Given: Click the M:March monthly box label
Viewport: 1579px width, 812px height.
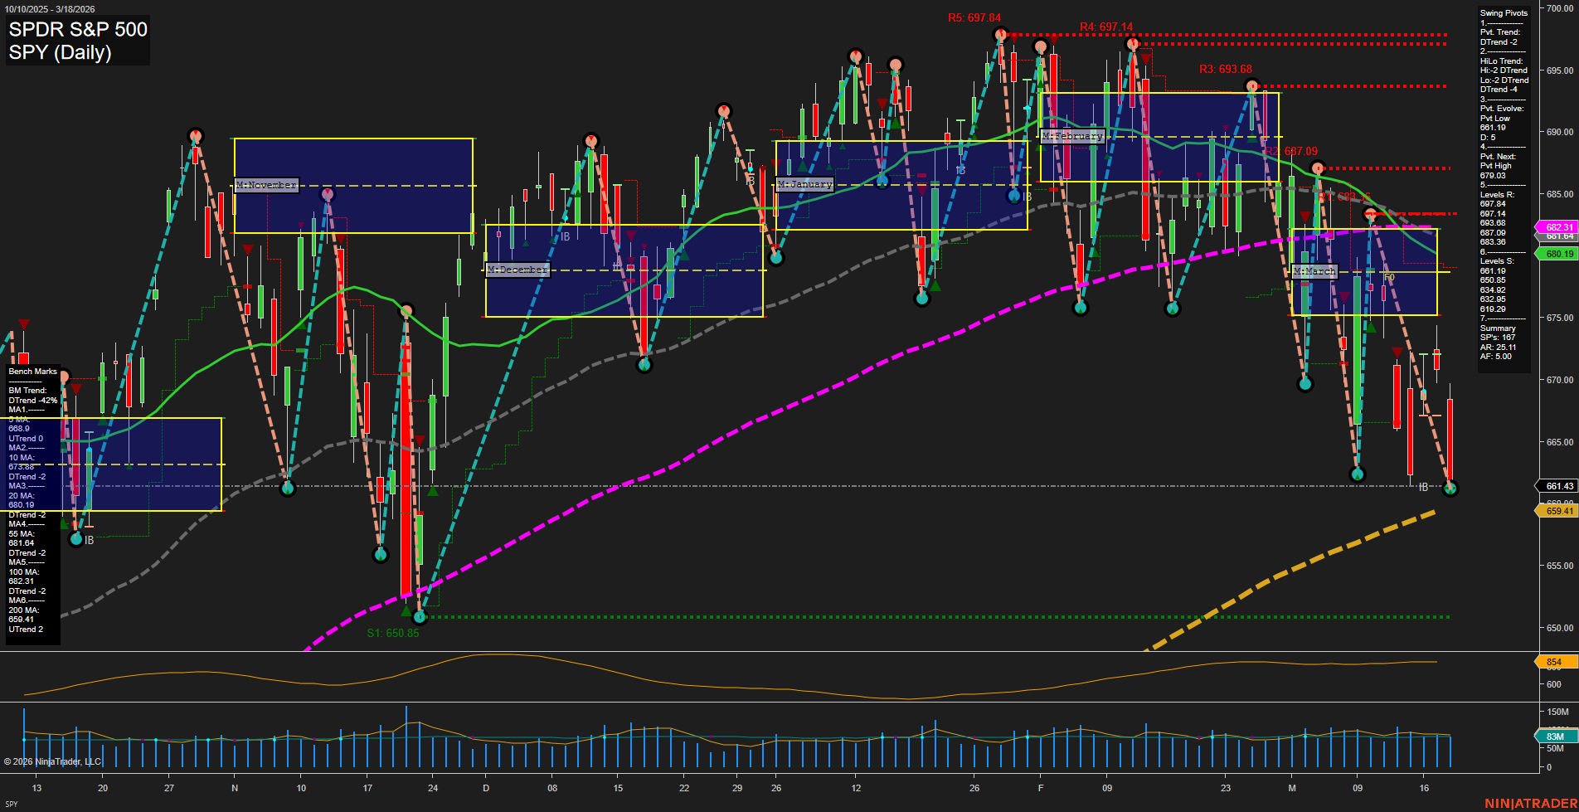Looking at the screenshot, I should point(1314,271).
